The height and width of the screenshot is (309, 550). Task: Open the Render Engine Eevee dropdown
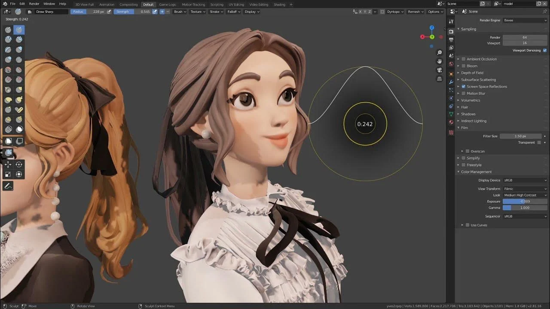[525, 20]
